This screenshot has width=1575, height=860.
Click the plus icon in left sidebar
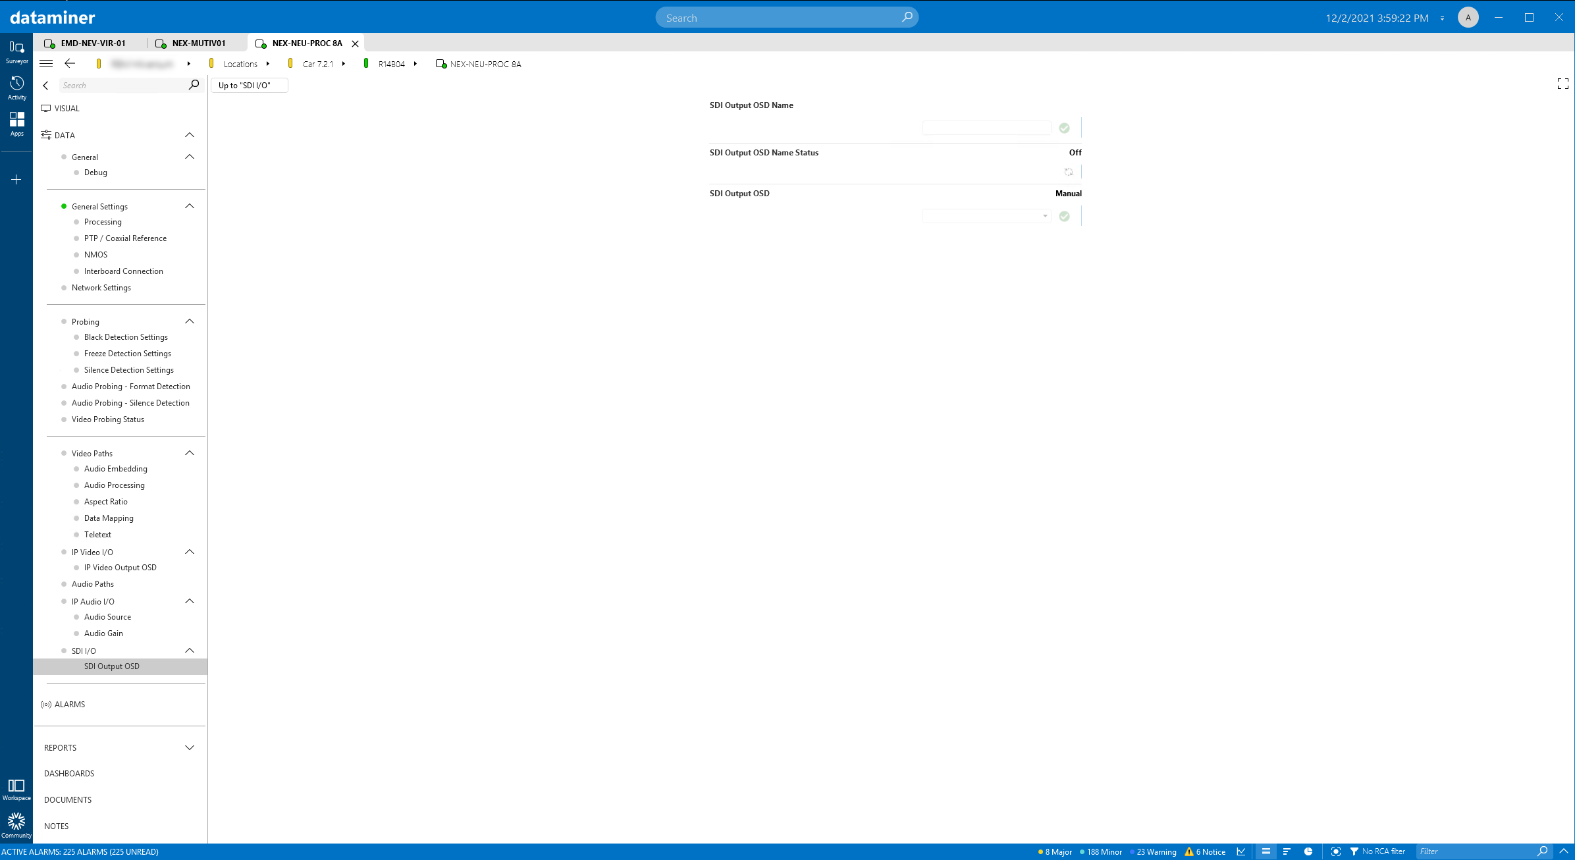[x=16, y=179]
